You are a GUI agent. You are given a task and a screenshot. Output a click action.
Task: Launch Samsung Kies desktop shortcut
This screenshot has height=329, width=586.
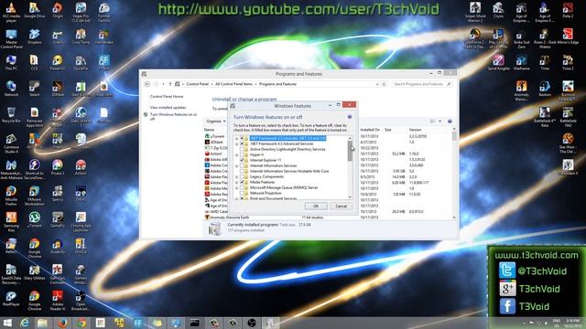pyautogui.click(x=11, y=222)
